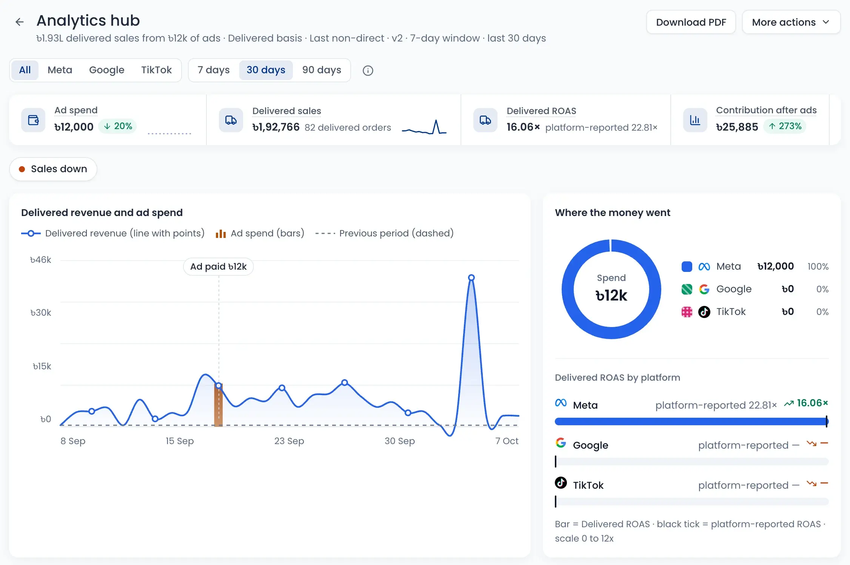The height and width of the screenshot is (565, 850).
Task: Click the Contribution after ads label
Action: pyautogui.click(x=766, y=110)
